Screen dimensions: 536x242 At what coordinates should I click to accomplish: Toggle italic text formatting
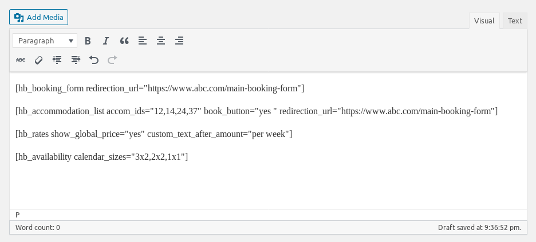click(x=106, y=41)
